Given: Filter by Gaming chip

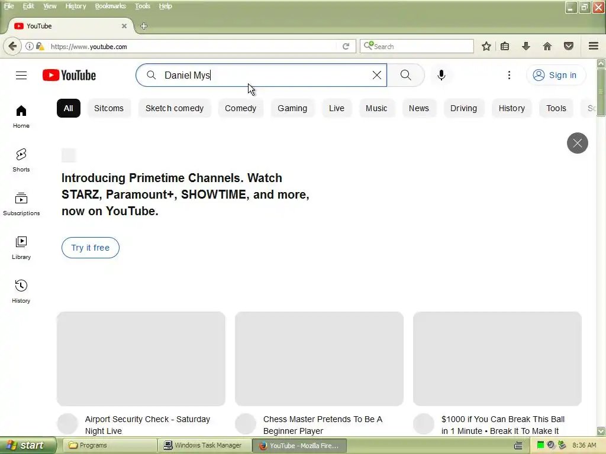Looking at the screenshot, I should pyautogui.click(x=292, y=108).
